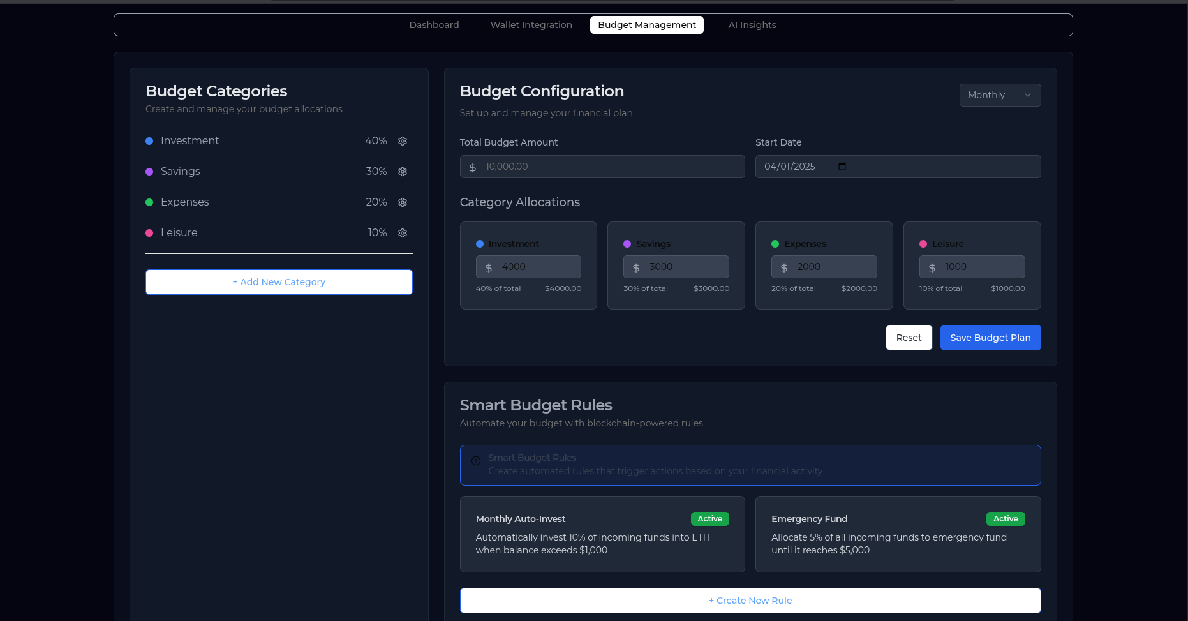The image size is (1188, 621).
Task: Select Leisure row in Budget Categories
Action: tap(279, 233)
